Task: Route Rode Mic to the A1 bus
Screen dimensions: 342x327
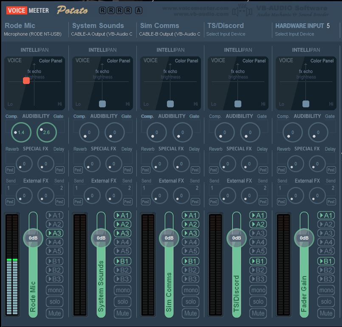Action: 54,215
